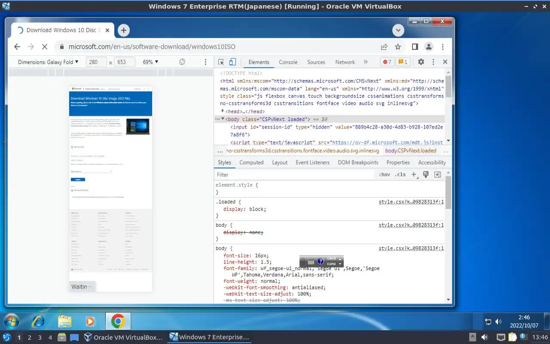Select the Styles sub-tab
Image resolution: width=550 pixels, height=344 pixels.
(x=224, y=163)
